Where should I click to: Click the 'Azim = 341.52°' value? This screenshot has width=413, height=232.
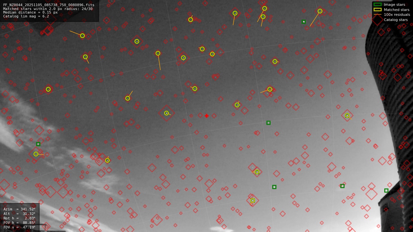click(19, 209)
